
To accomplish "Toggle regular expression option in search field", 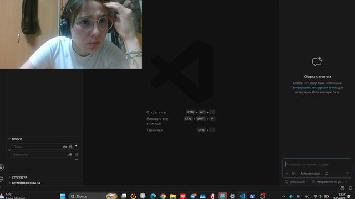I will 77,146.
